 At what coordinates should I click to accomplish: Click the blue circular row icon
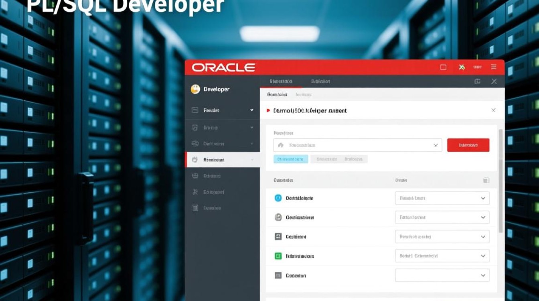tap(278, 198)
